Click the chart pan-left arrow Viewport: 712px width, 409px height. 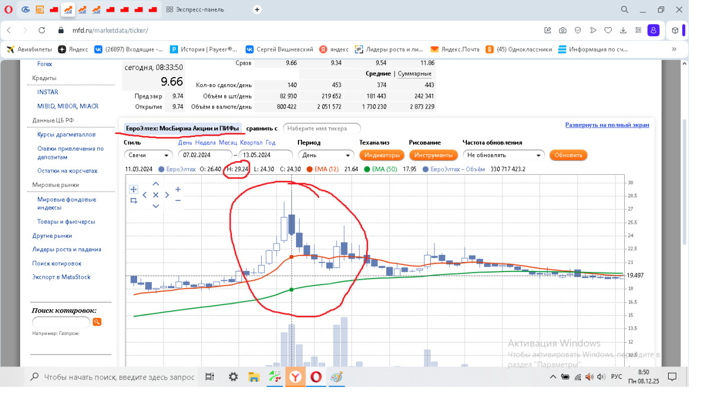tap(145, 194)
